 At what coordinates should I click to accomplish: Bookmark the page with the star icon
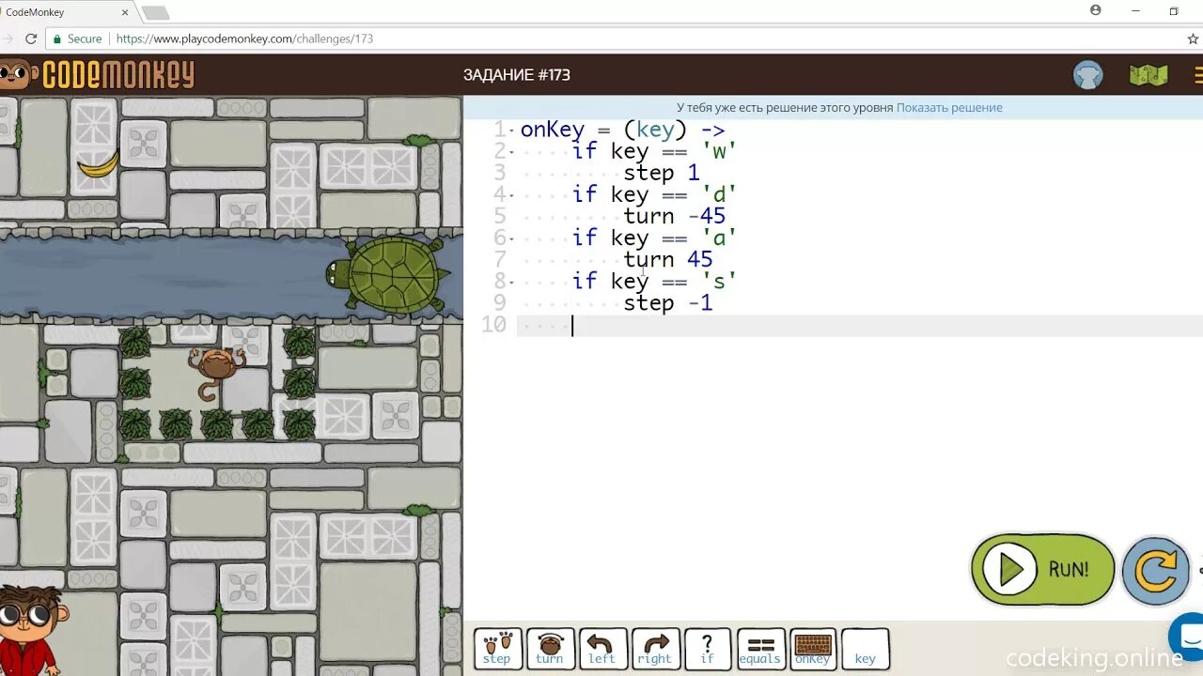[x=1193, y=38]
